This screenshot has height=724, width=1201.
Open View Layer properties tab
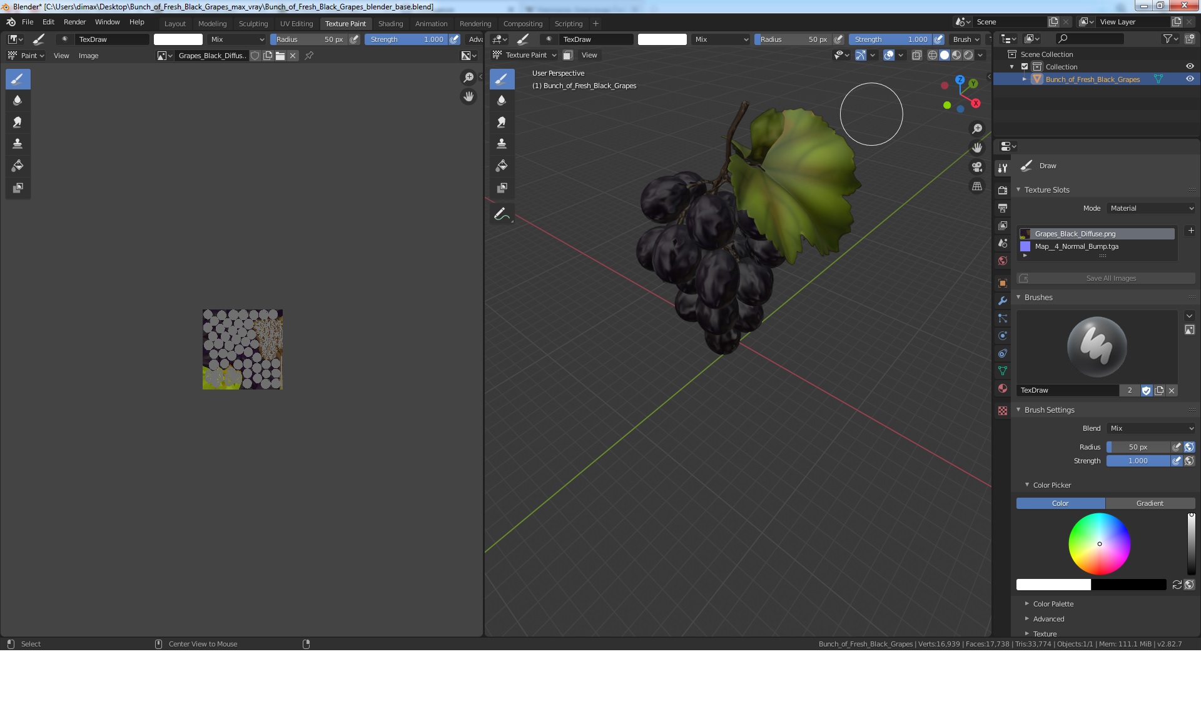tap(1003, 225)
